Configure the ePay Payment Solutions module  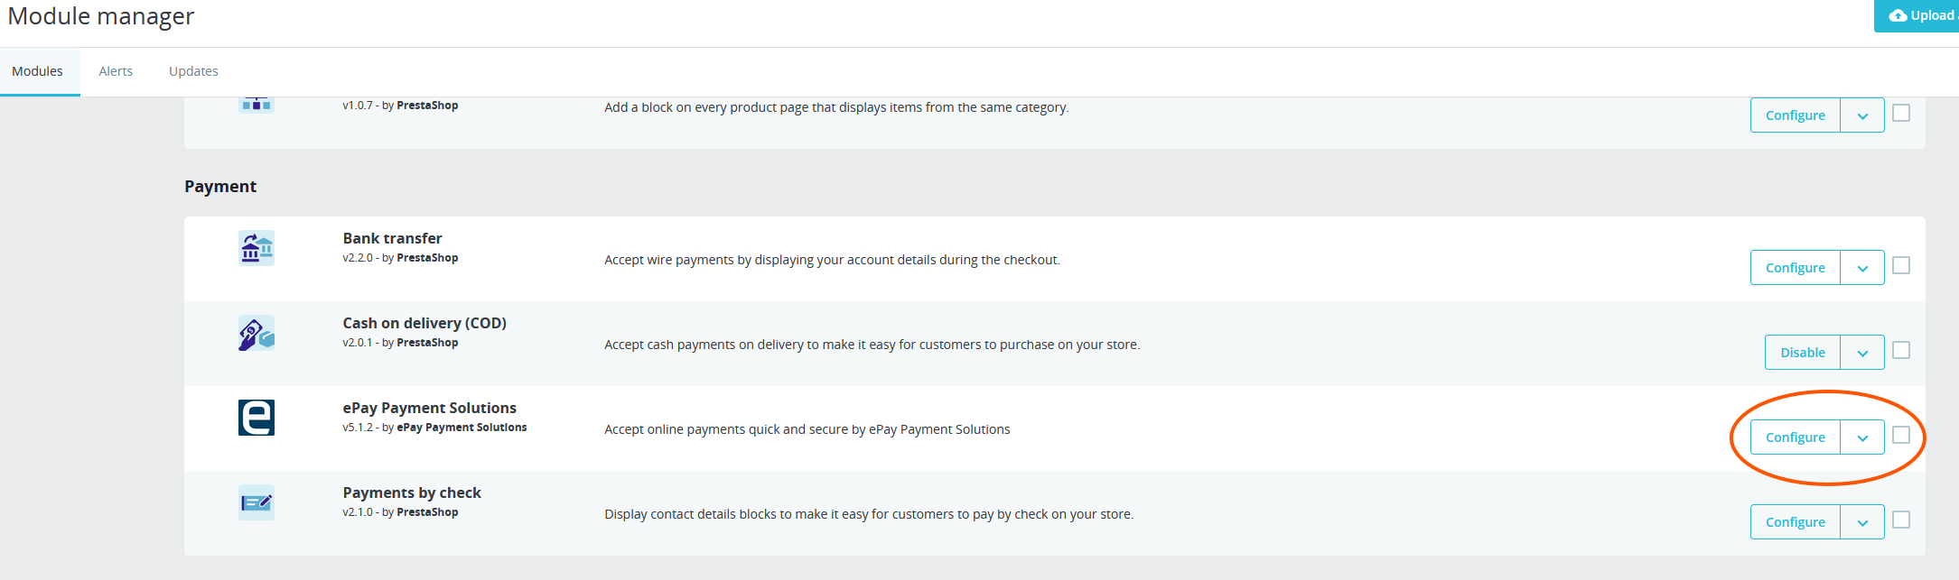coord(1795,437)
